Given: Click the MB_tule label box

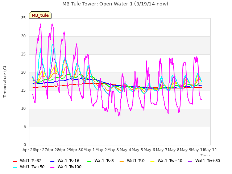Looking at the screenshot, I should 40,15.
